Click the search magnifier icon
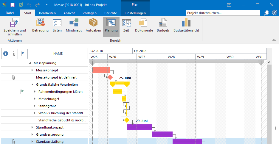Screen dimensions: 279x144 pos(266,13)
